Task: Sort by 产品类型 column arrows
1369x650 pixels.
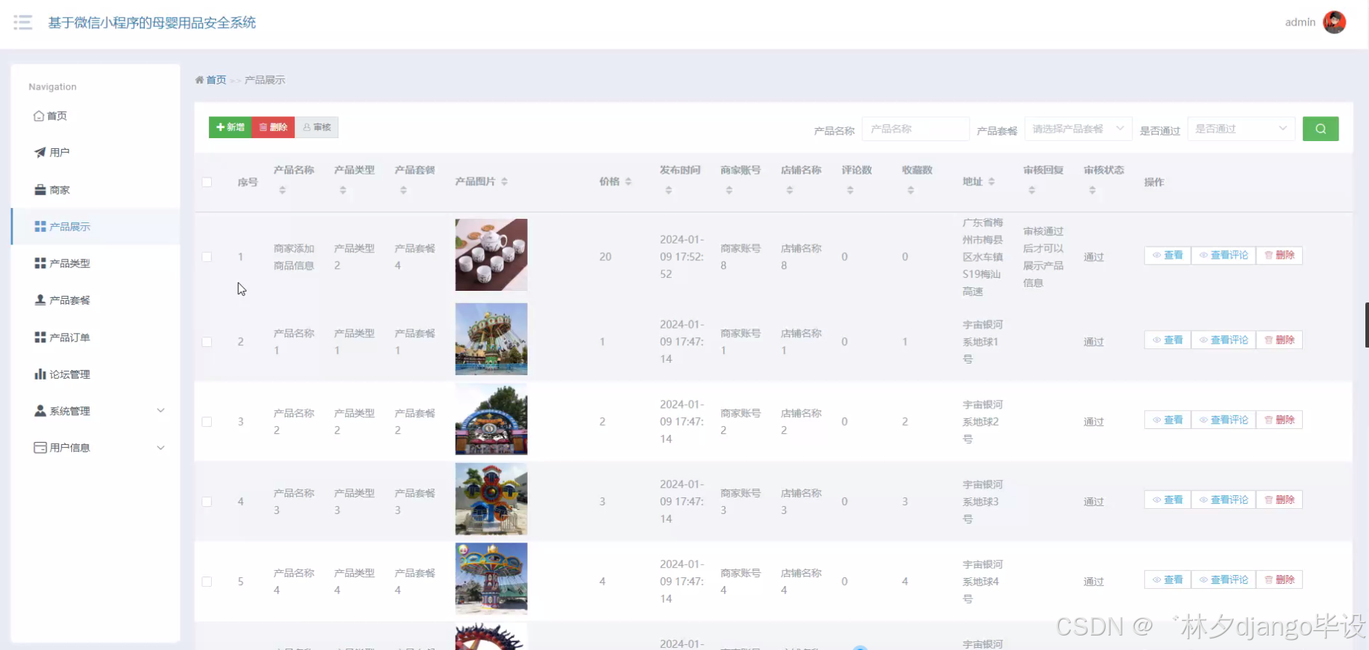Action: pos(343,190)
